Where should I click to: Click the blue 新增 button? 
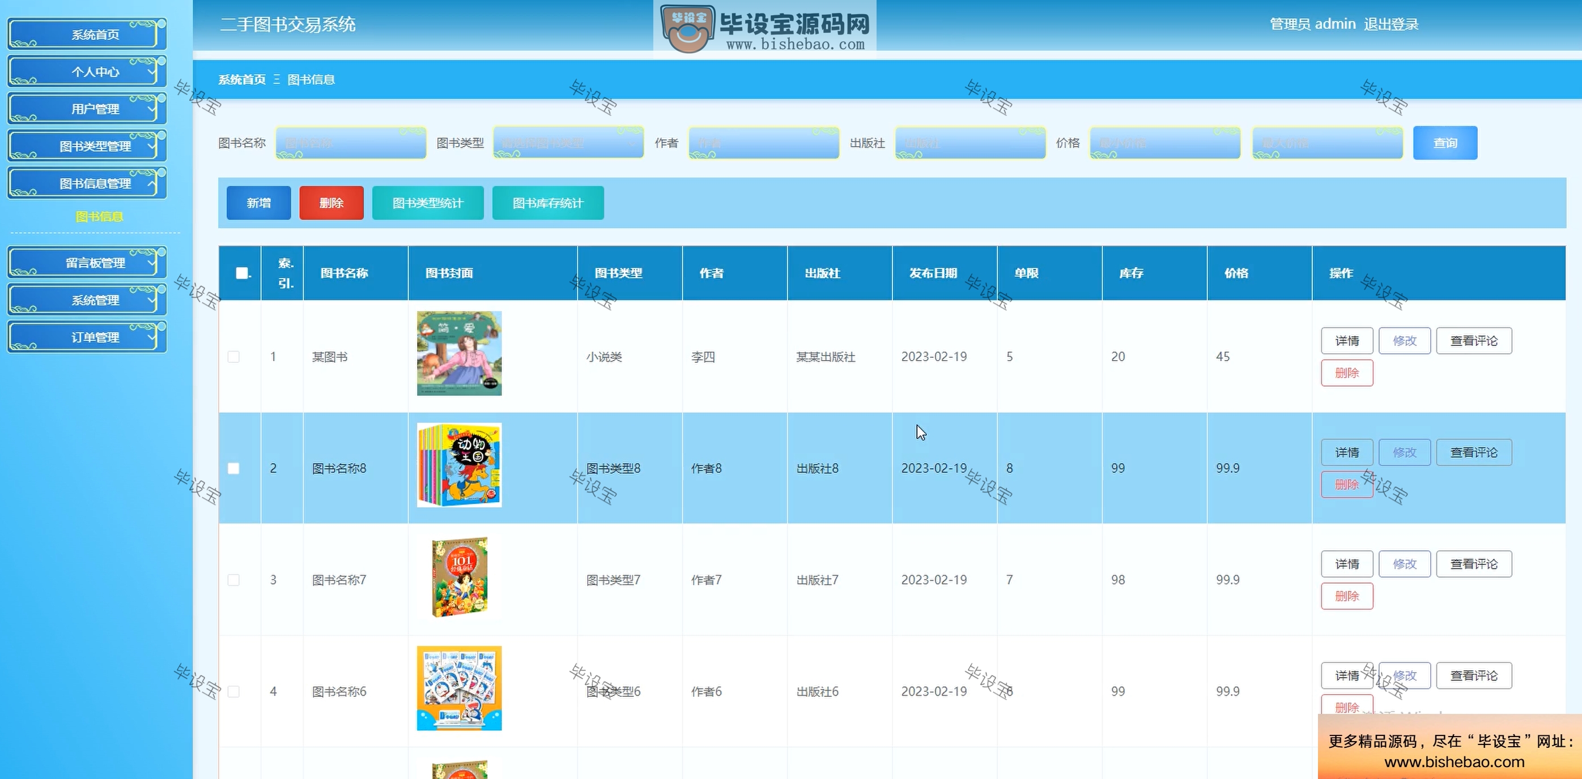258,203
